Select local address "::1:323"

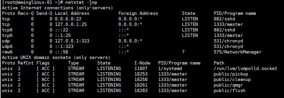coord(64,46)
